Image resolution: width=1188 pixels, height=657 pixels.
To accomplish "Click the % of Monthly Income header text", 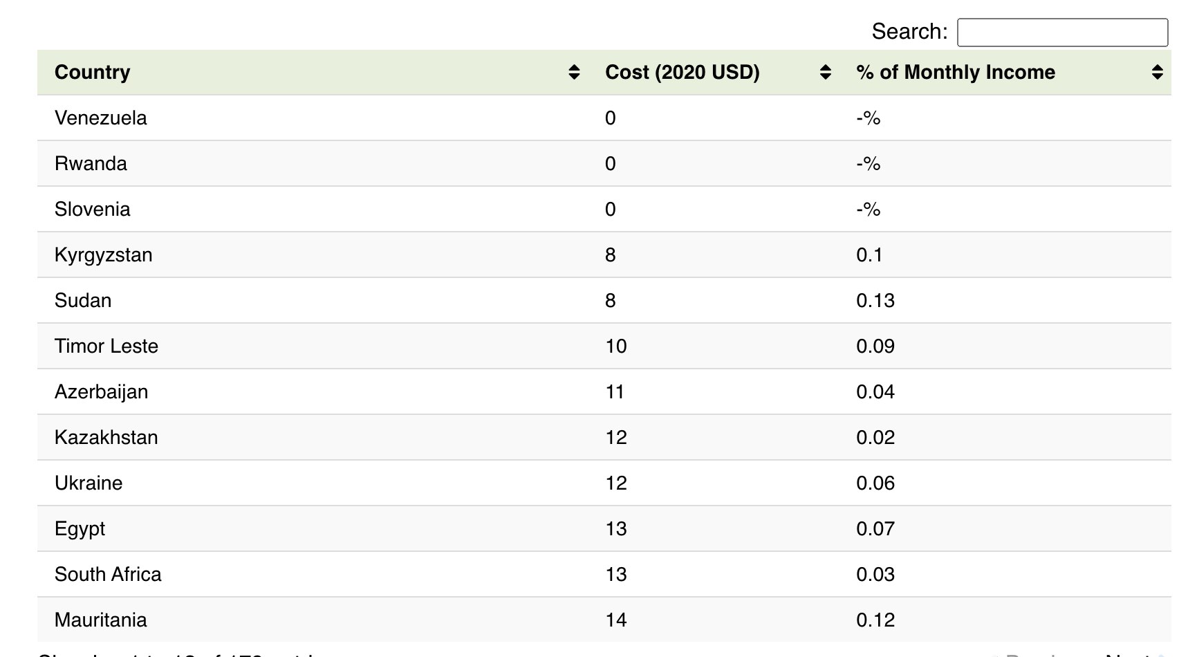I will coord(956,72).
